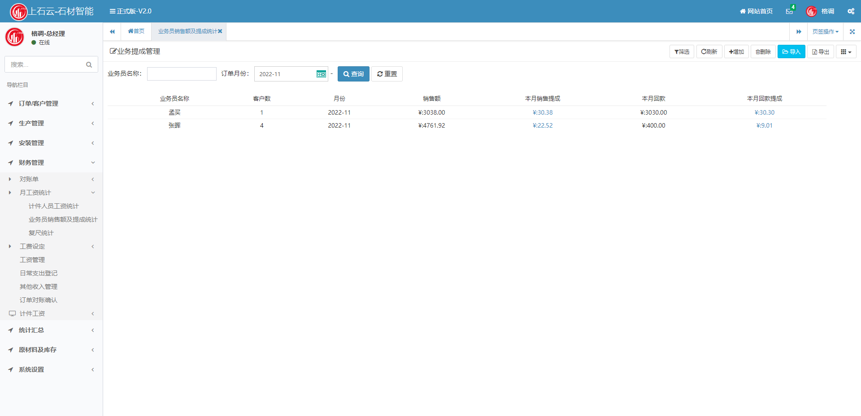Viewport: 861px width, 416px height.
Task: Collapse 月工资统计 submenu
Action: click(x=51, y=193)
